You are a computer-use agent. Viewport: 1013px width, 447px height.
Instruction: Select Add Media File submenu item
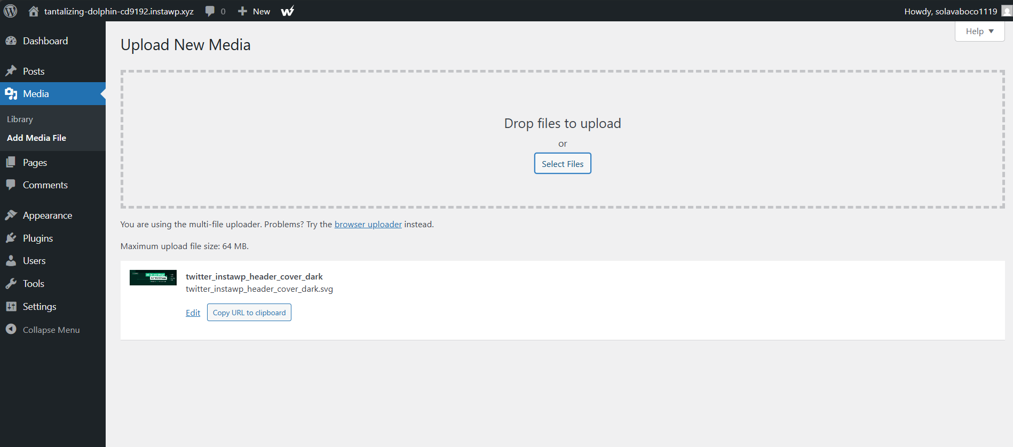(x=36, y=138)
